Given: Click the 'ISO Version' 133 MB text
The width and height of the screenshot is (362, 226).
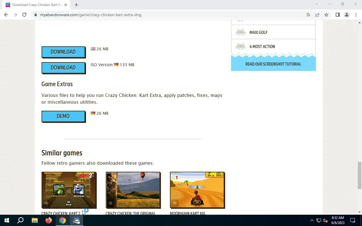Looking at the screenshot, I should tap(112, 65).
